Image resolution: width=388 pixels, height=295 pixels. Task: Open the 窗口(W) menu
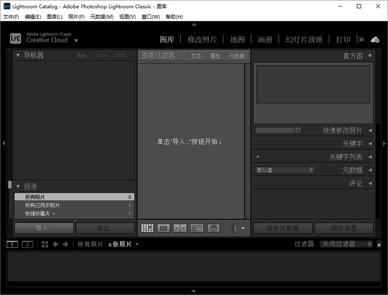(151, 17)
